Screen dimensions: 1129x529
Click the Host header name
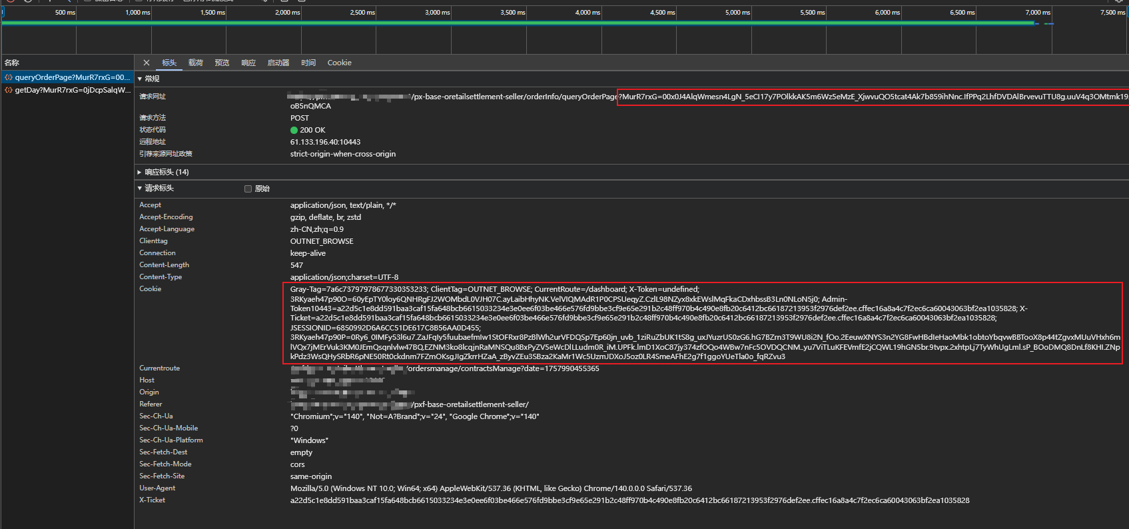[x=147, y=380]
